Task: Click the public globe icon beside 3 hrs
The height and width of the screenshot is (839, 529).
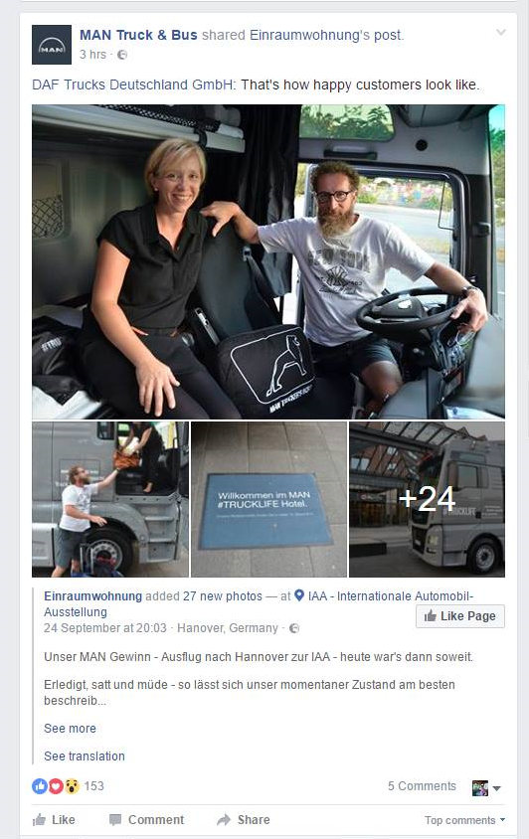Action: point(122,55)
